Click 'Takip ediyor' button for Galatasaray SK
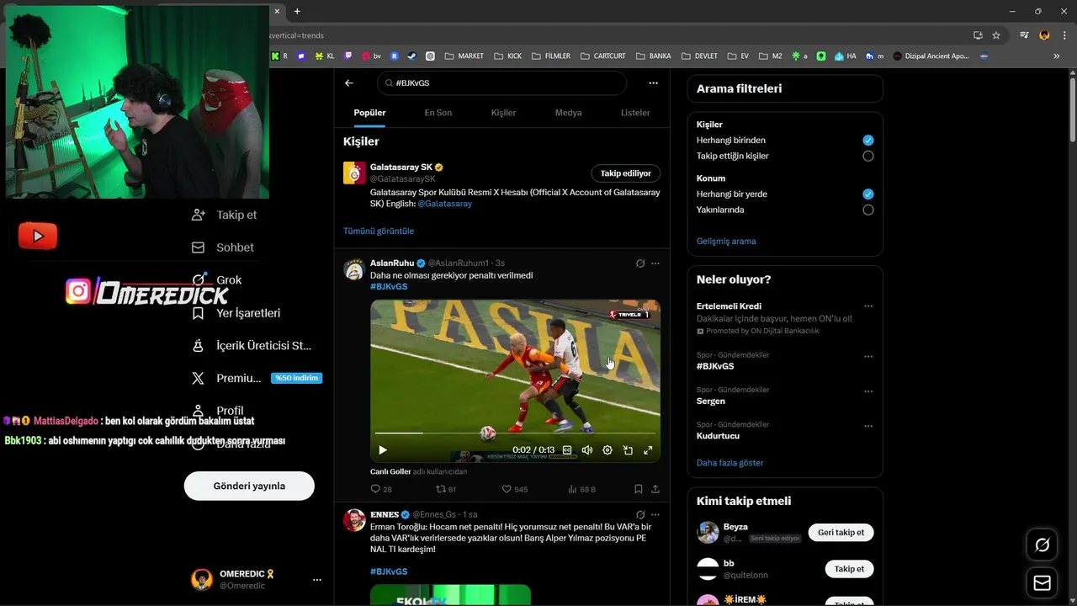 pos(626,173)
